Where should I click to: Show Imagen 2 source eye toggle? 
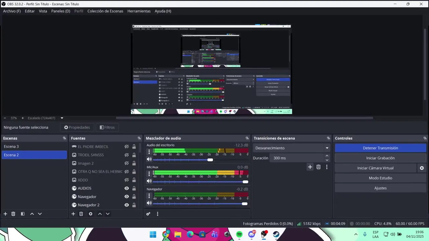pyautogui.click(x=127, y=163)
